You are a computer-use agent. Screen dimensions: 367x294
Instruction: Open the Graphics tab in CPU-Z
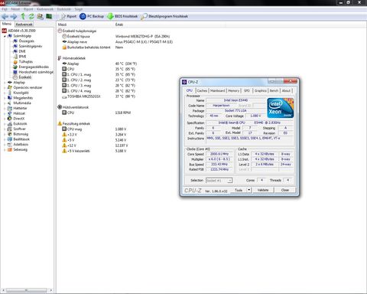coord(261,90)
